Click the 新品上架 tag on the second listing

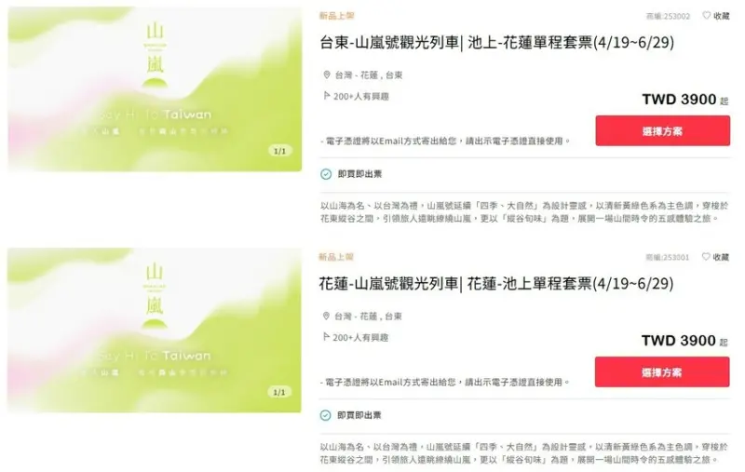(x=336, y=257)
